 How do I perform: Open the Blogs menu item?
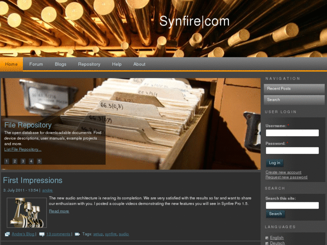click(60, 64)
